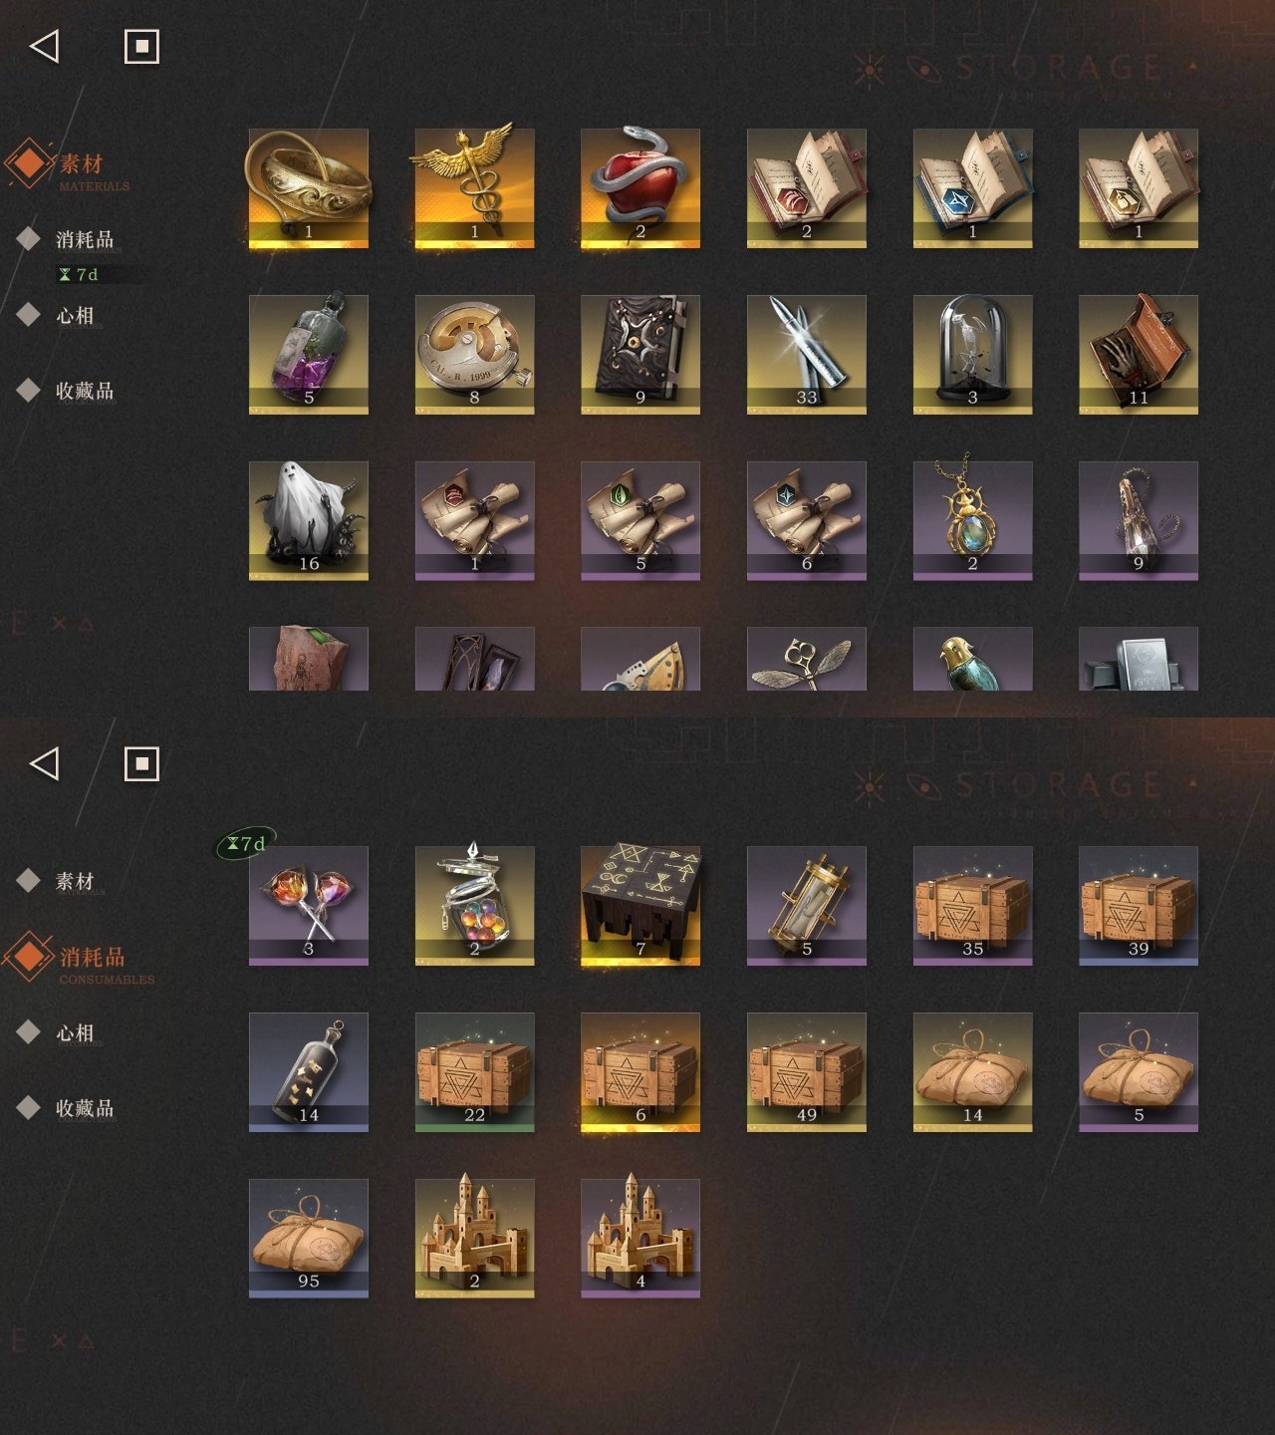
Task: Select the golden hourglass consumable
Action: 807,905
